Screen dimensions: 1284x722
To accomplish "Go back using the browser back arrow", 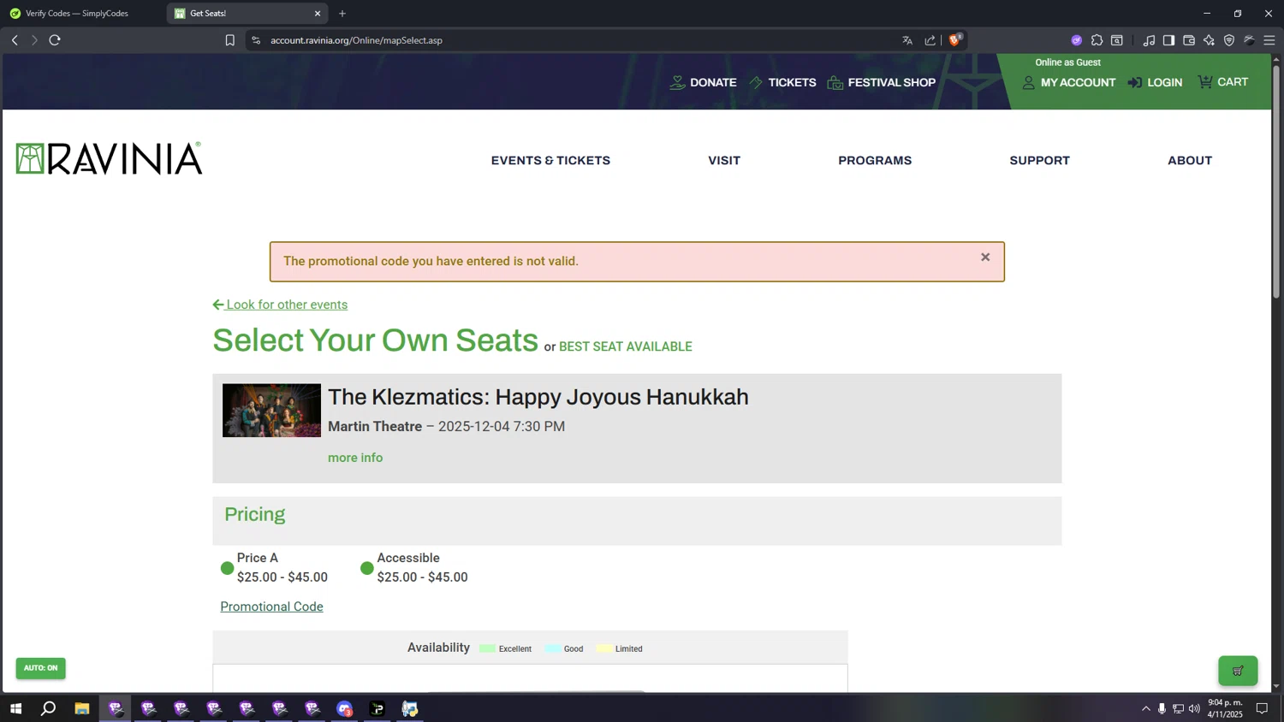I will pyautogui.click(x=15, y=40).
